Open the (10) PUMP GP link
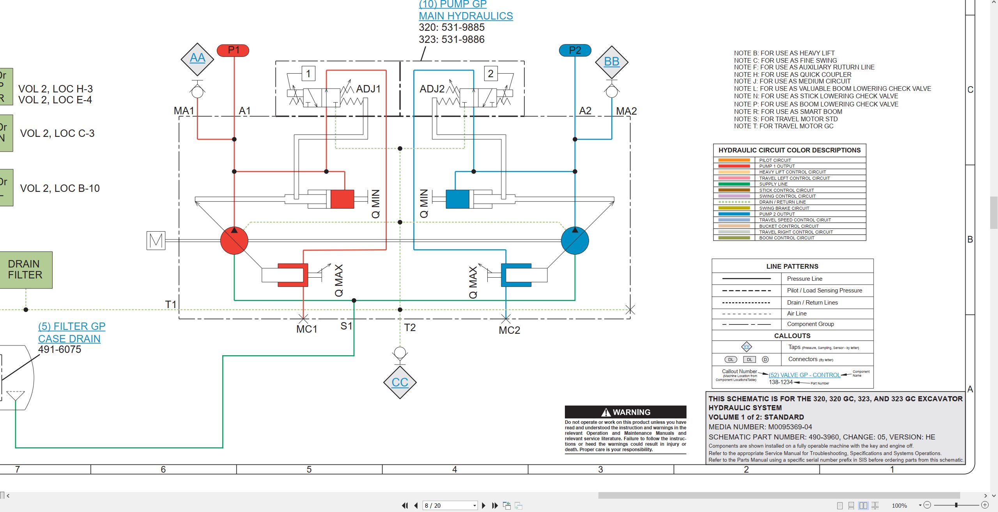Image resolution: width=998 pixels, height=512 pixels. (x=453, y=4)
